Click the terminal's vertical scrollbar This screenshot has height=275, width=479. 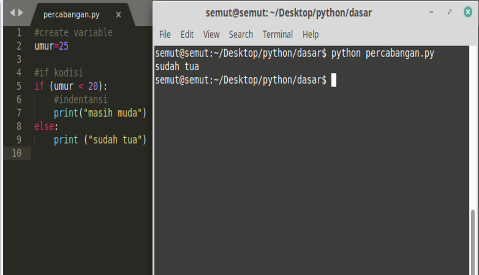point(473,241)
